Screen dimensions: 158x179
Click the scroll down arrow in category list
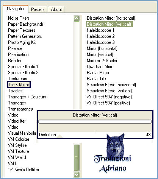coord(76,175)
